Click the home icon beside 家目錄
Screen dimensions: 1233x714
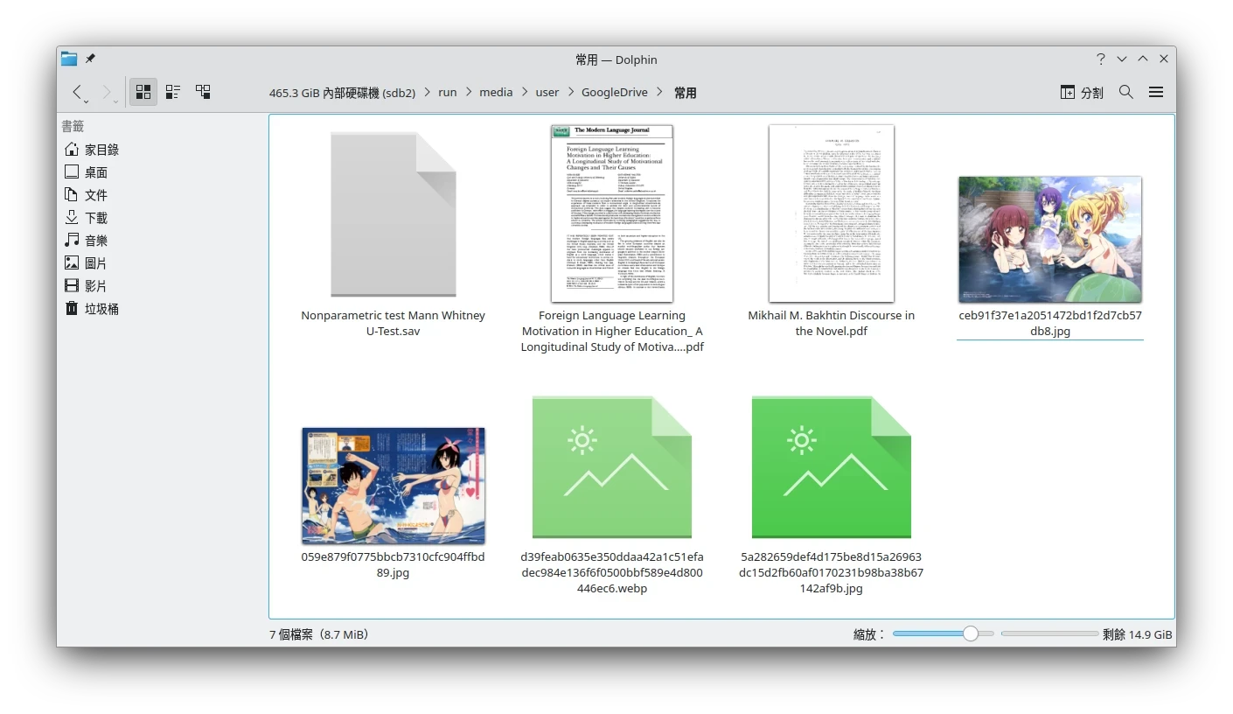pos(72,150)
